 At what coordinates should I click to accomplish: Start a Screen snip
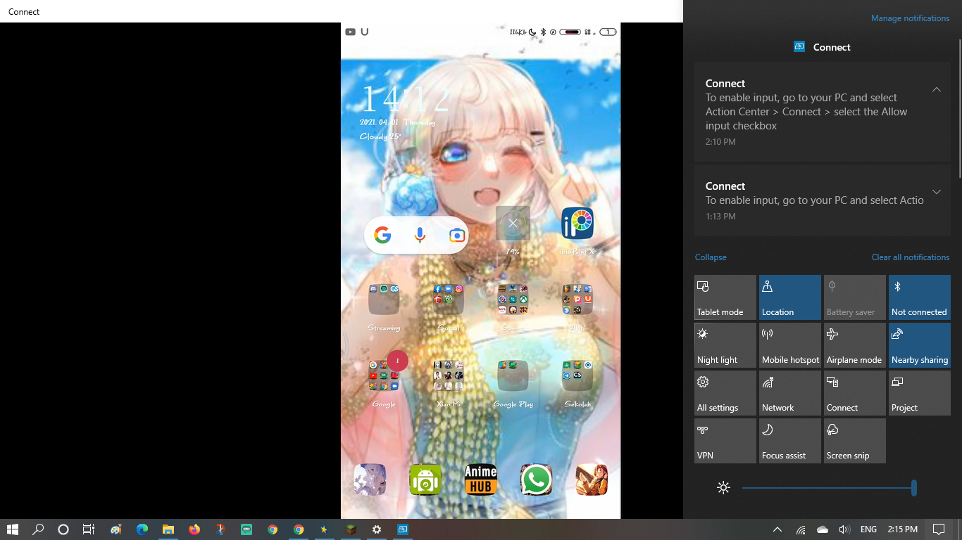pos(855,441)
